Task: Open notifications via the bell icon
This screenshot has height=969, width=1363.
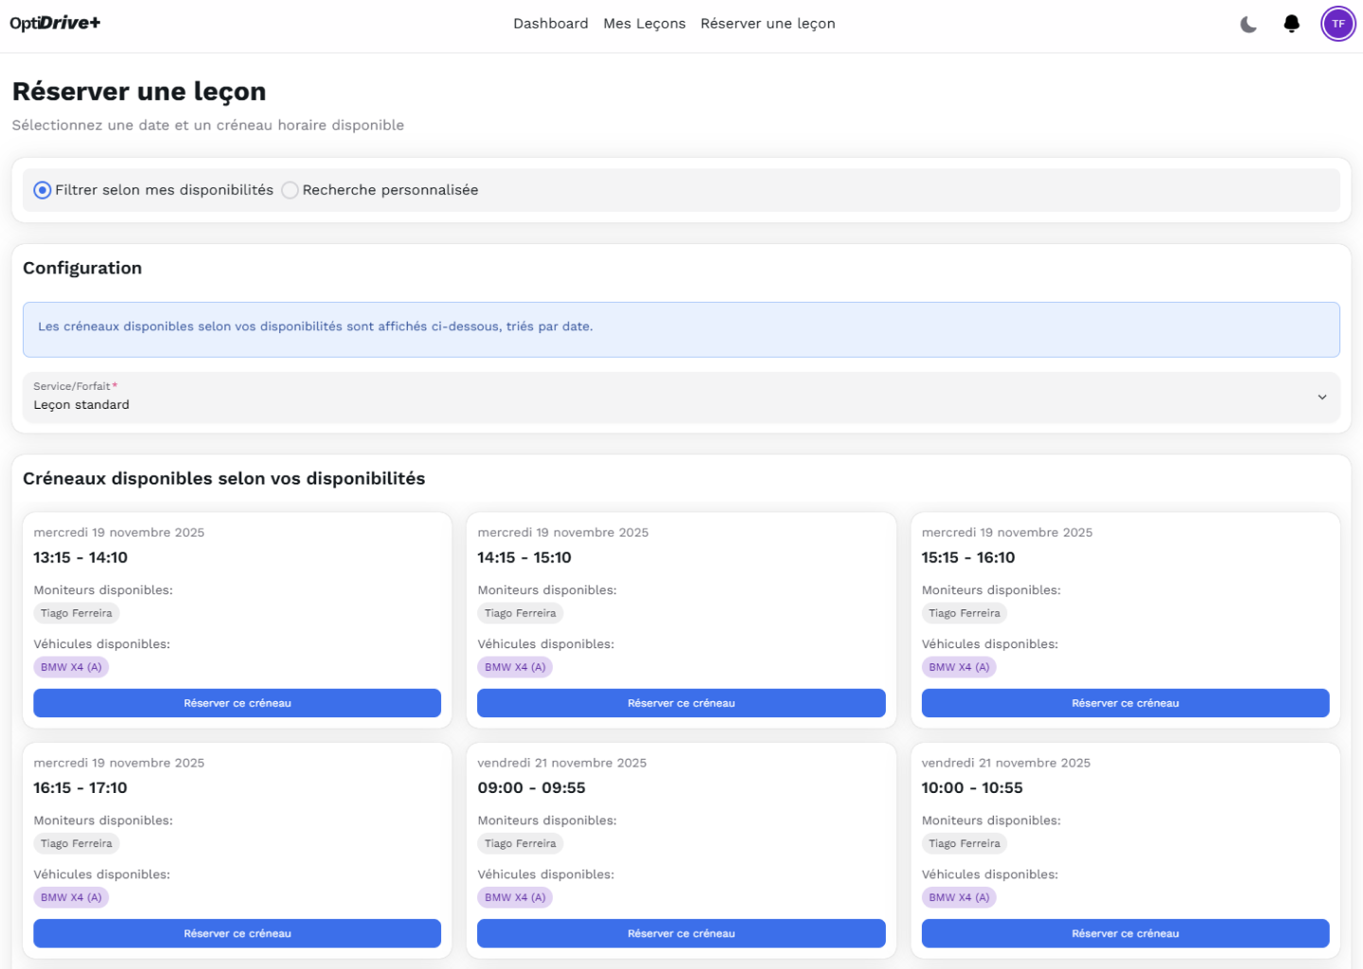Action: 1291,24
